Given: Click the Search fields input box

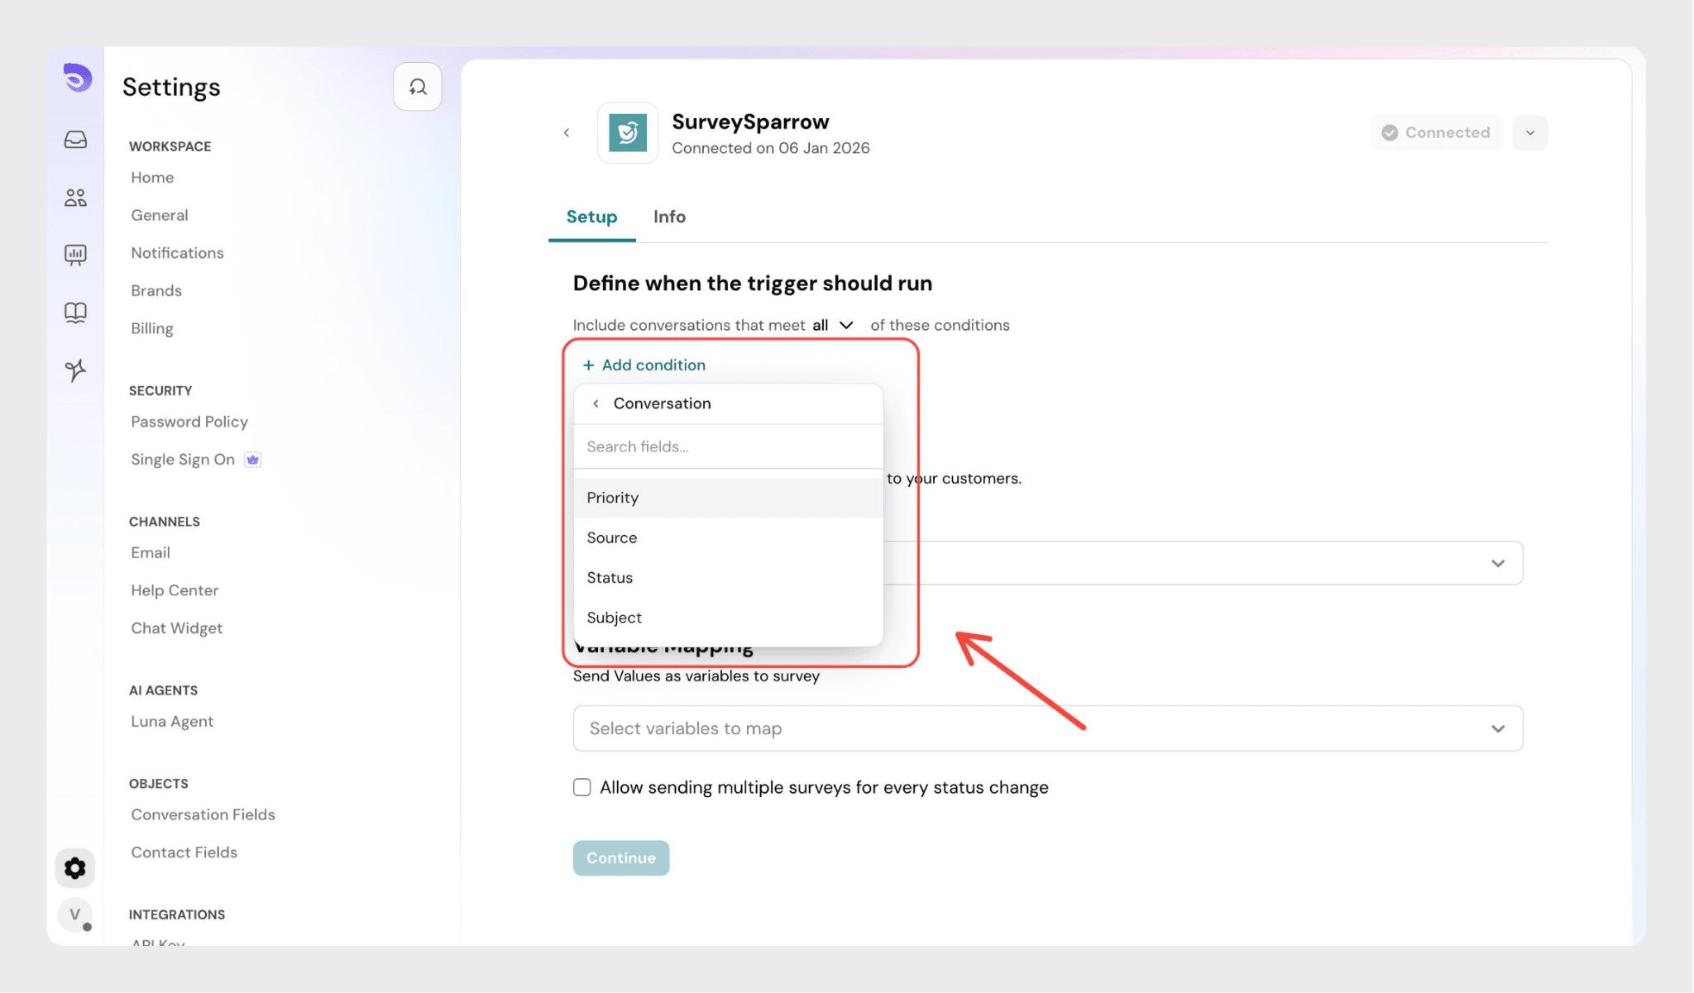Looking at the screenshot, I should click(728, 446).
